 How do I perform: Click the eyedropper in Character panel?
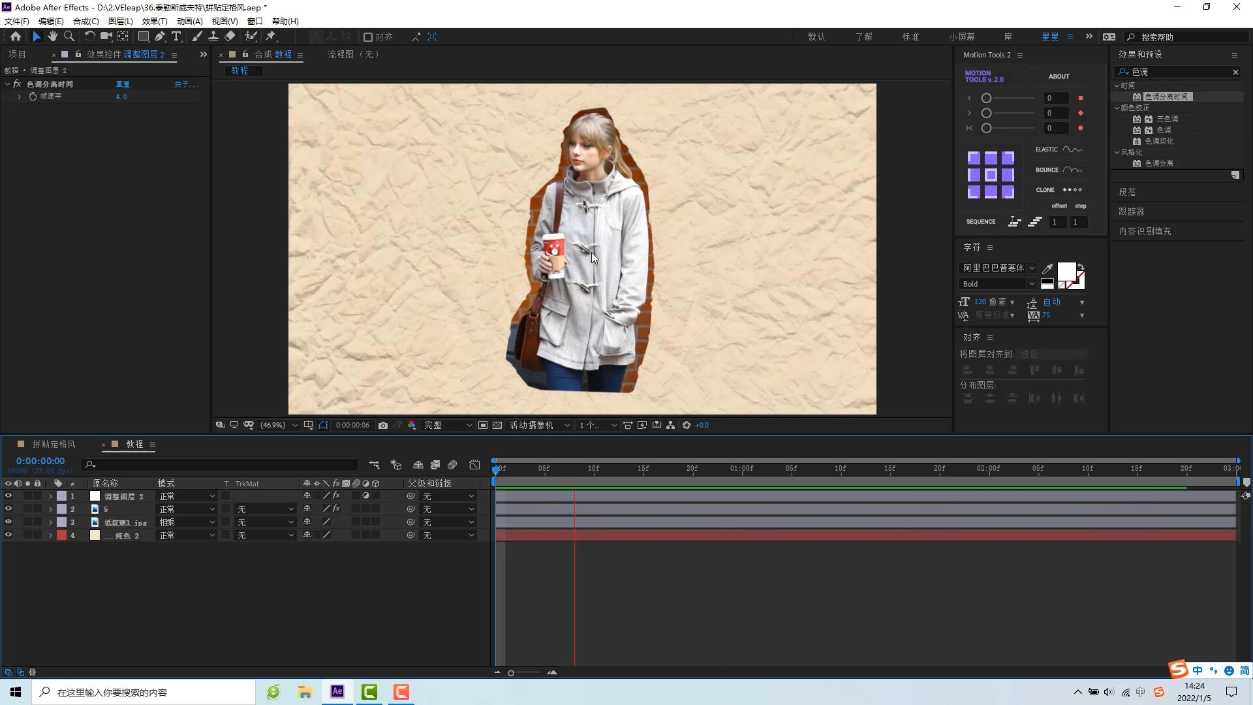click(x=1047, y=268)
